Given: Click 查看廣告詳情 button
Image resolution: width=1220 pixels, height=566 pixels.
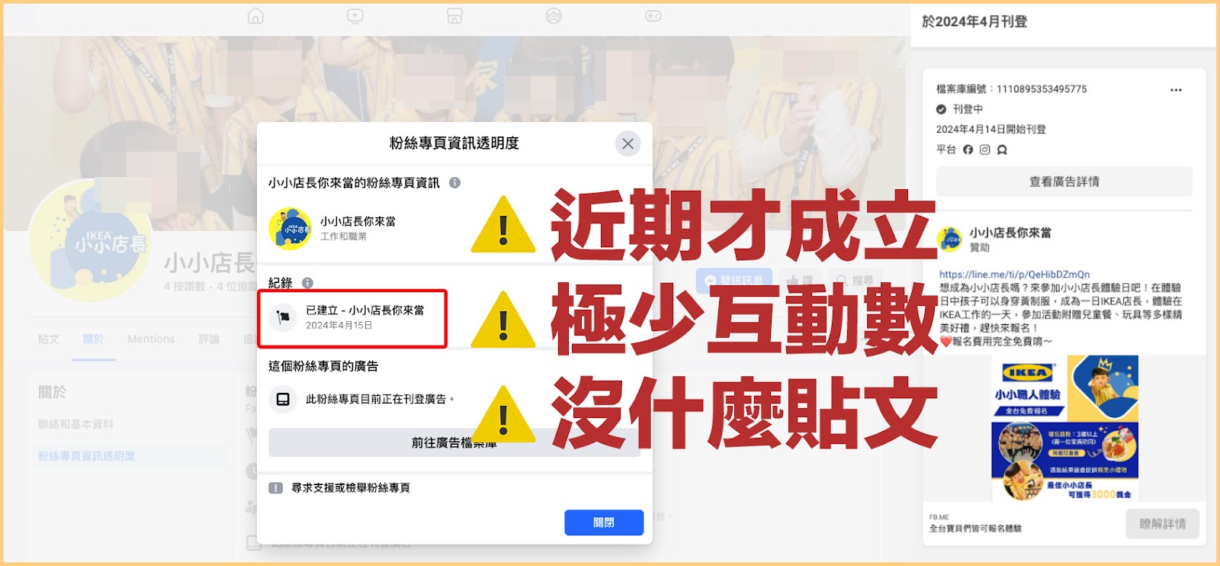Looking at the screenshot, I should pyautogui.click(x=1064, y=182).
